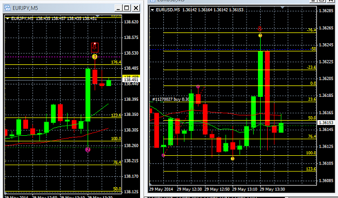
Task: Select the magenta circle at the EURUSD 100.0 level
Action: (163, 155)
